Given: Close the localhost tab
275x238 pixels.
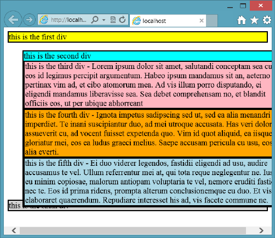Looking at the screenshot, I should pos(202,21).
